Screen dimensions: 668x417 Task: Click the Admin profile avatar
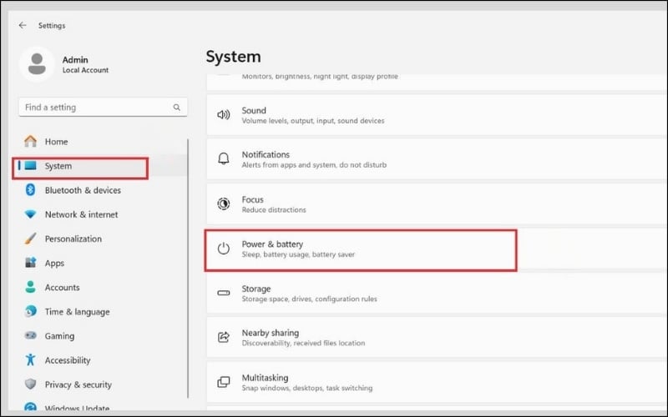point(37,65)
